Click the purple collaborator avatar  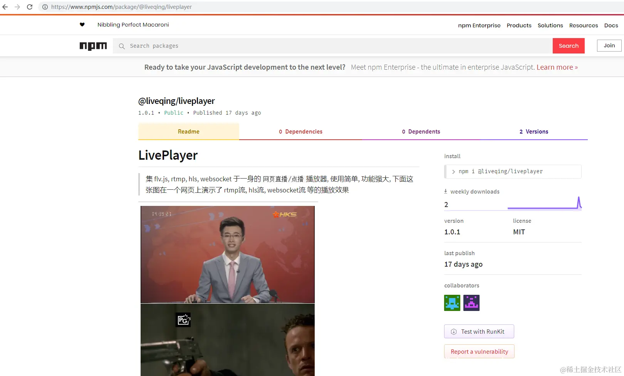[471, 303]
